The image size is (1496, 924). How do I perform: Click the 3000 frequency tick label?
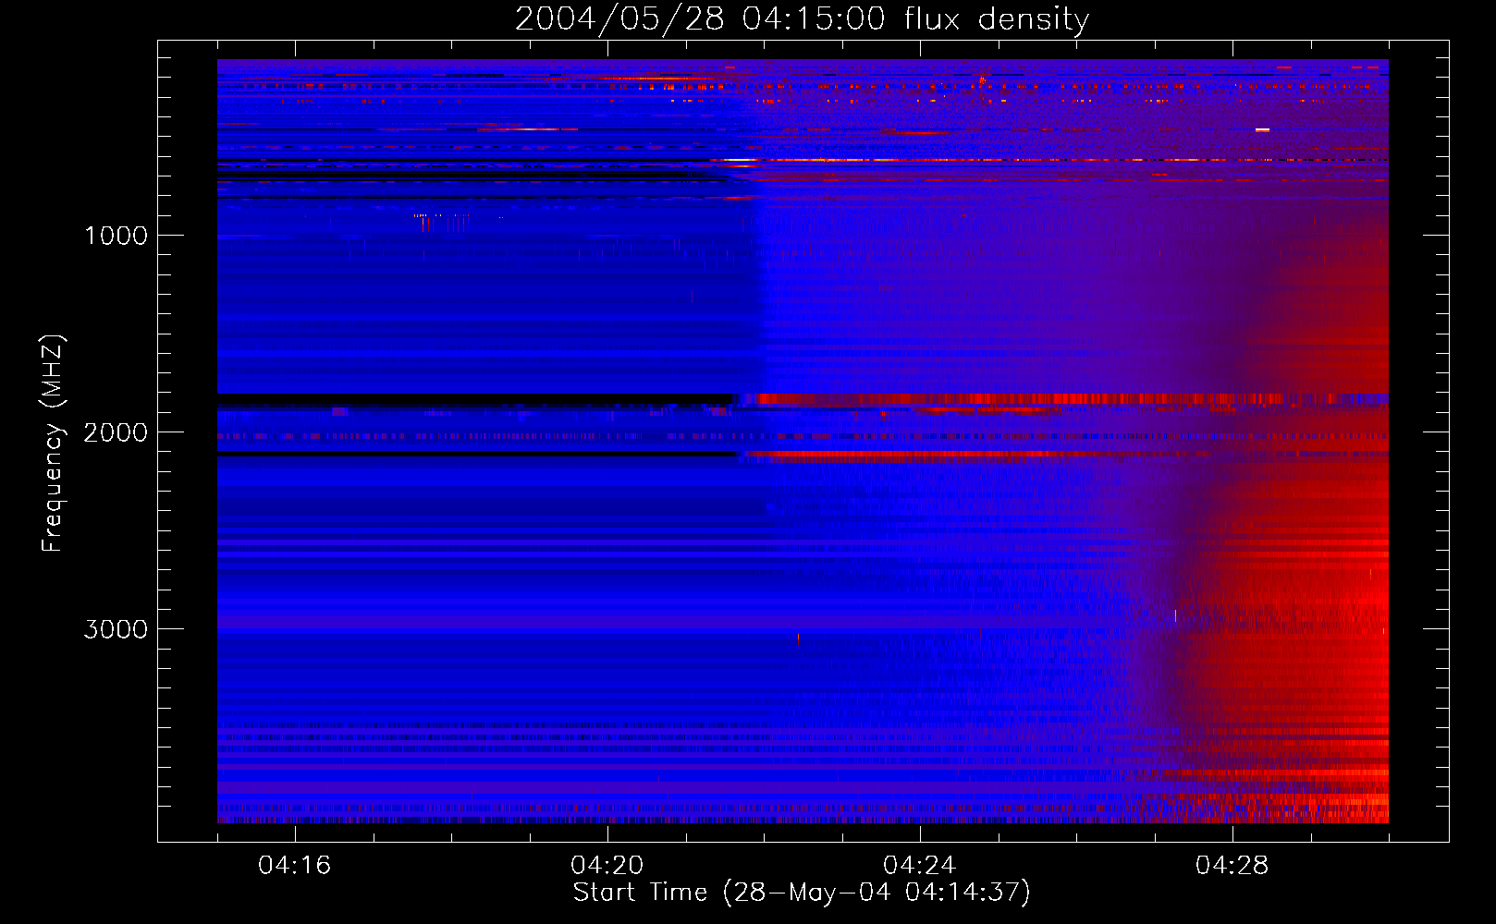116,629
